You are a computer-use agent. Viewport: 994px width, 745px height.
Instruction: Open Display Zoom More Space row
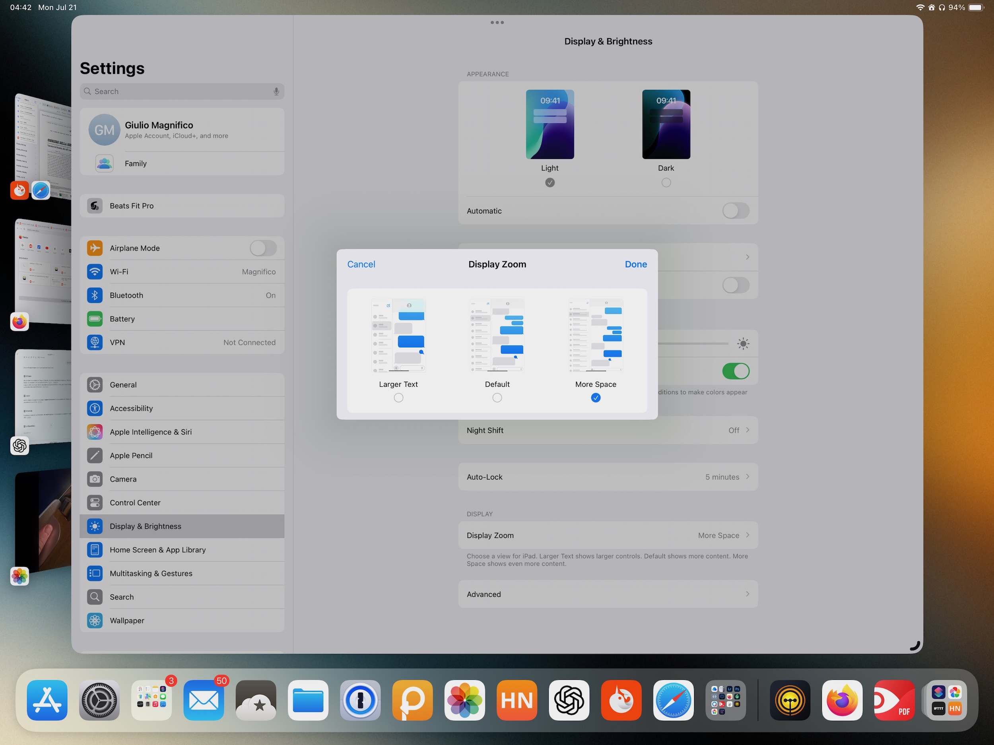point(608,535)
